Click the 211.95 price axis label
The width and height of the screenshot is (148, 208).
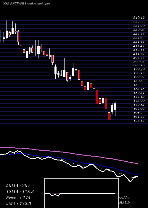[x=139, y=53]
